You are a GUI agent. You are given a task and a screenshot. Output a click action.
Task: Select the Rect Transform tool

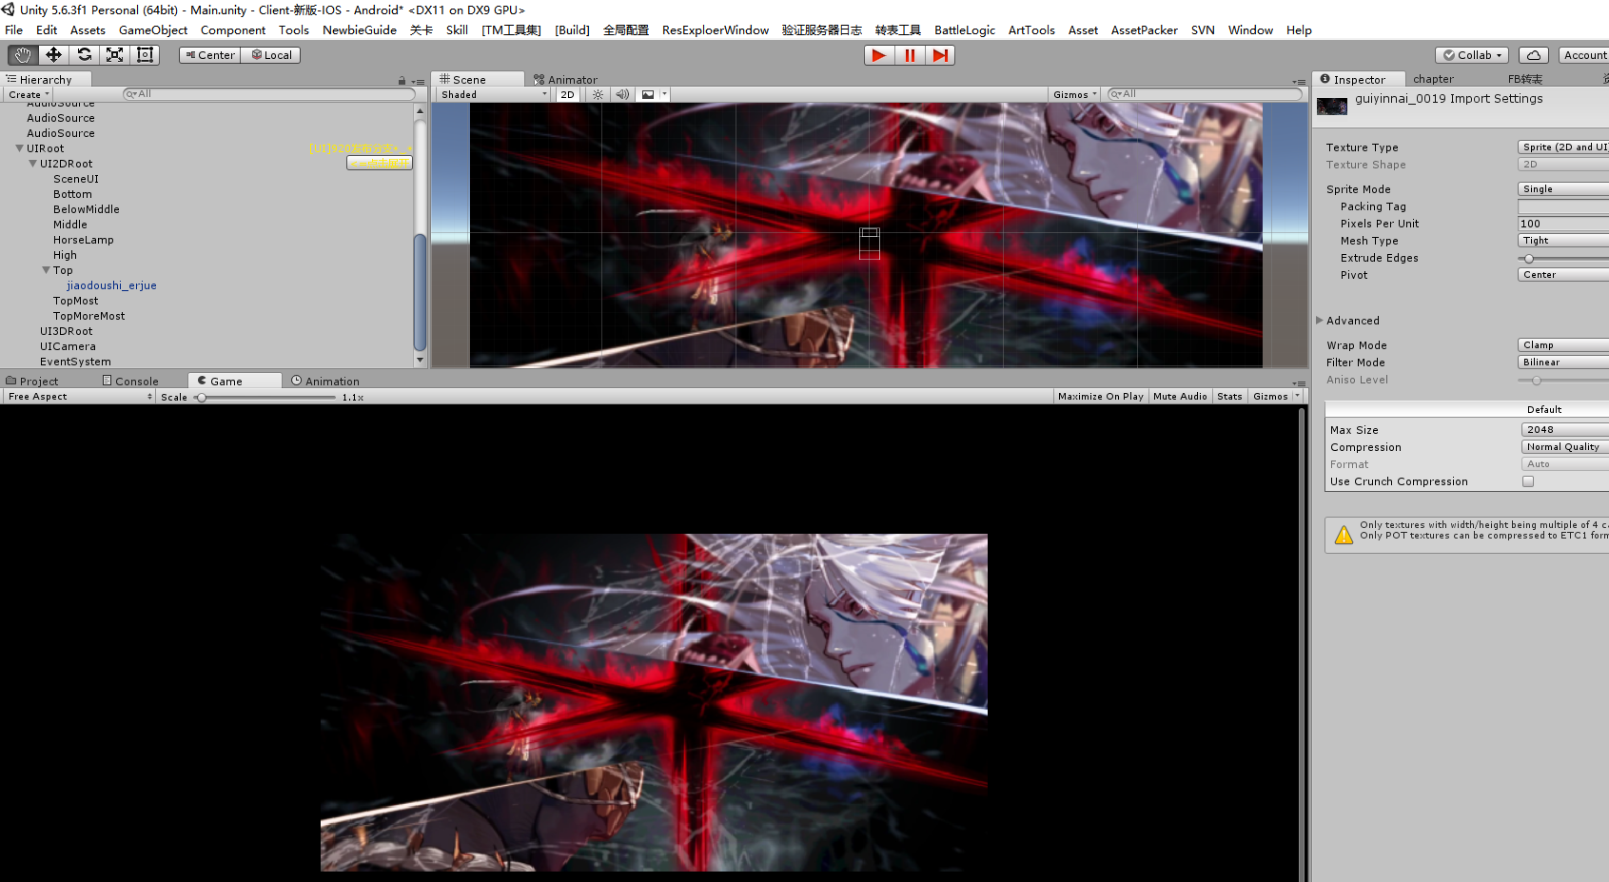click(145, 55)
